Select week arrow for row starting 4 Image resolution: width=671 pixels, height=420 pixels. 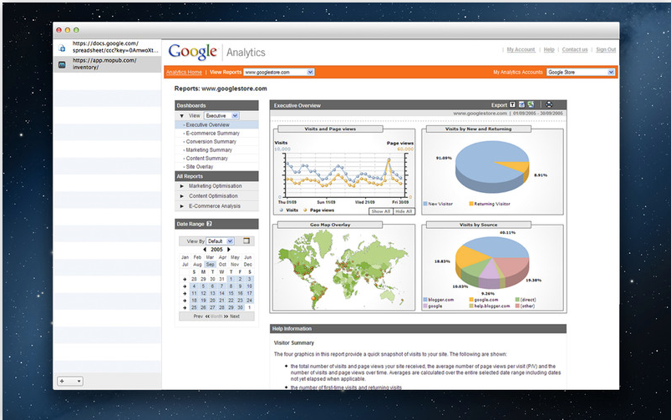[185, 286]
